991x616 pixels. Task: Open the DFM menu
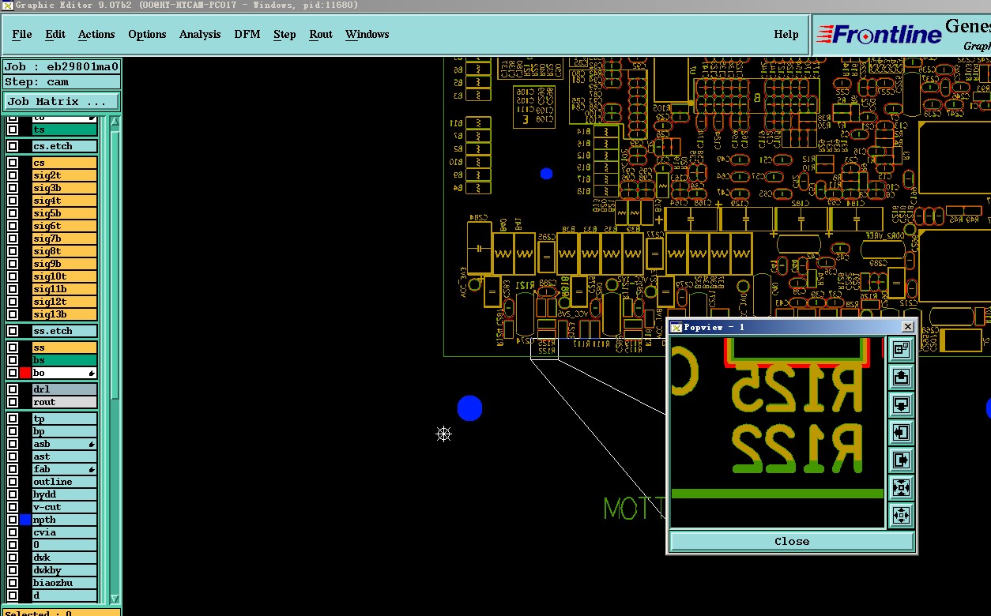(x=247, y=34)
